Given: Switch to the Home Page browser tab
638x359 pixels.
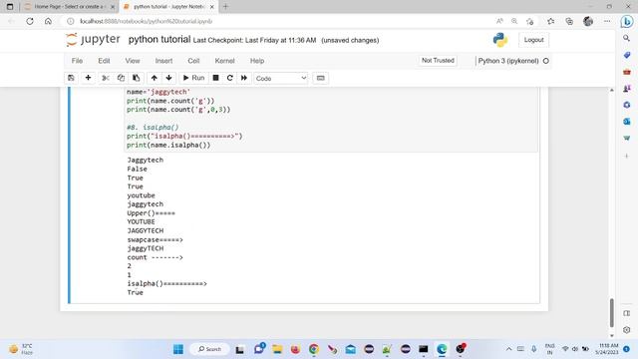Looking at the screenshot, I should tap(69, 7).
